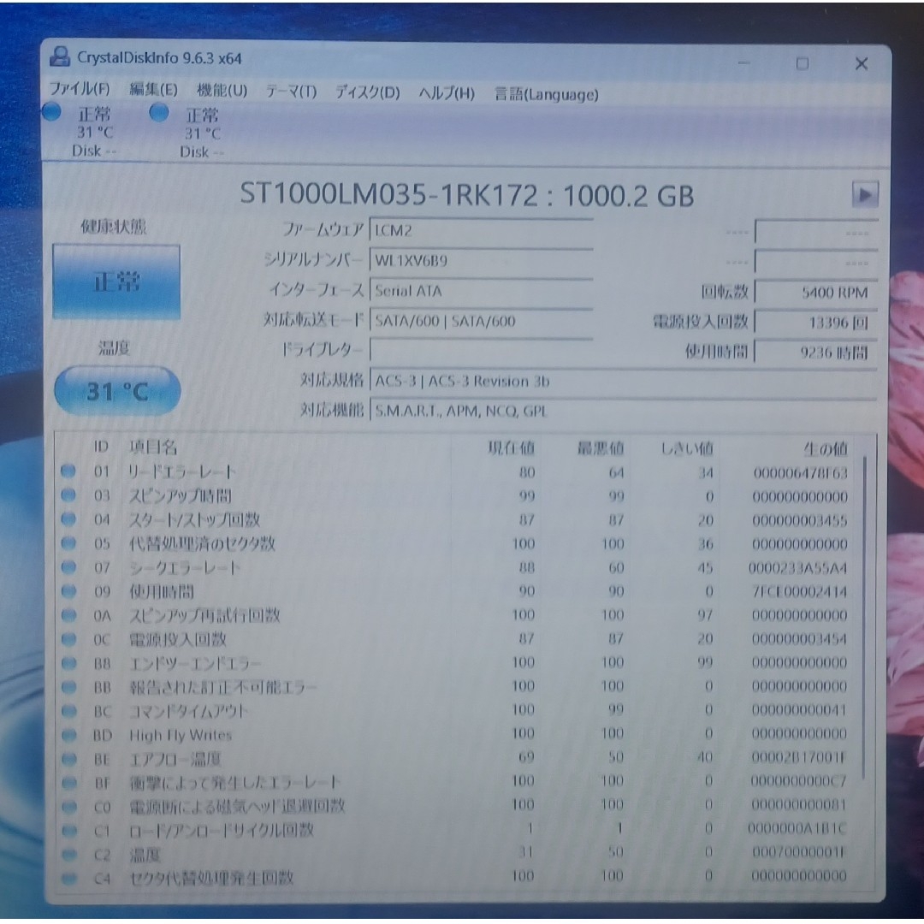Open the ヘルプ(H) menu
Screen dimensions: 924x924
point(447,92)
